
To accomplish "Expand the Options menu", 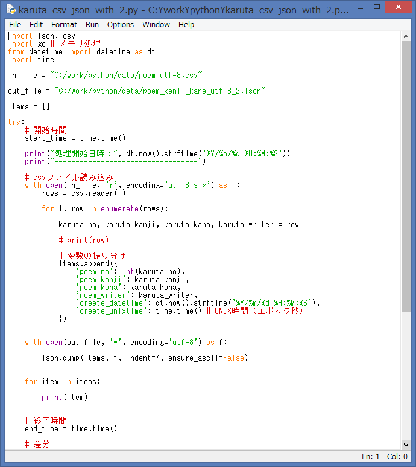I will pyautogui.click(x=121, y=25).
